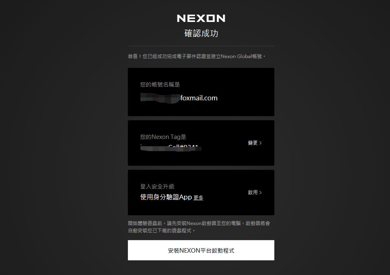390x275 pixels.
Task: Click the arrow chevron beside 啟用
Action: [x=261, y=193]
